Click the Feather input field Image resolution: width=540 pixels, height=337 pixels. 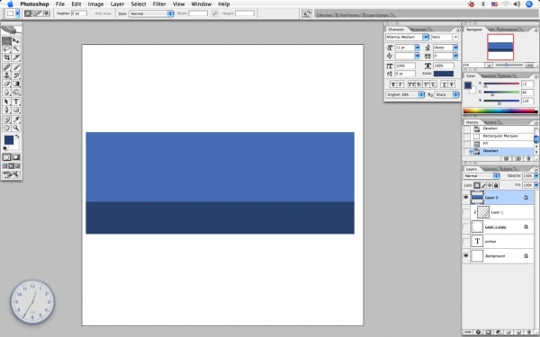click(x=79, y=13)
